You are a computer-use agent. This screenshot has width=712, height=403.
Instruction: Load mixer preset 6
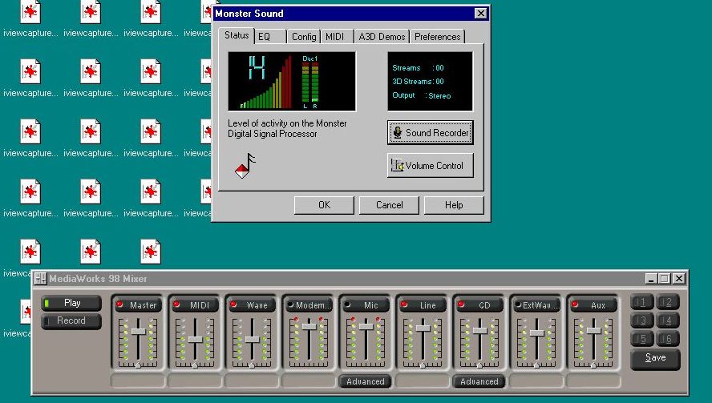(x=667, y=339)
